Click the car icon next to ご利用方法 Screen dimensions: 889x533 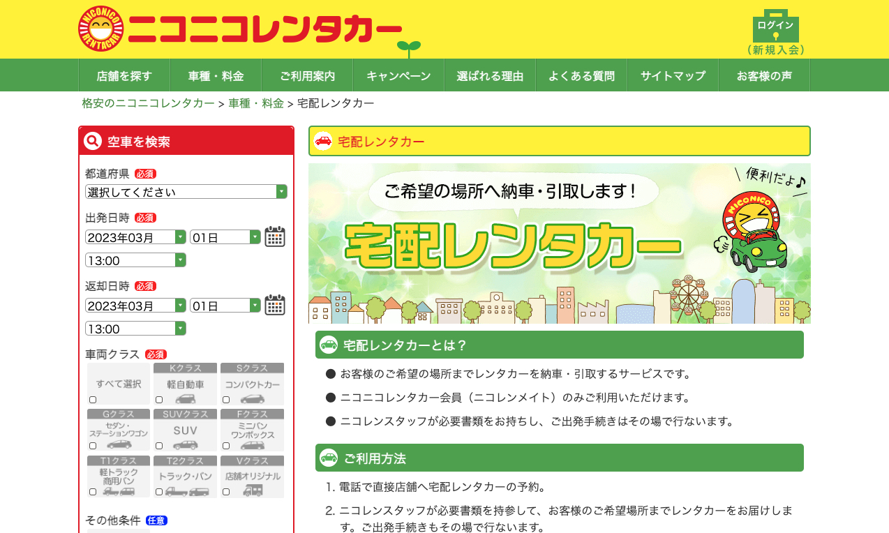point(329,458)
